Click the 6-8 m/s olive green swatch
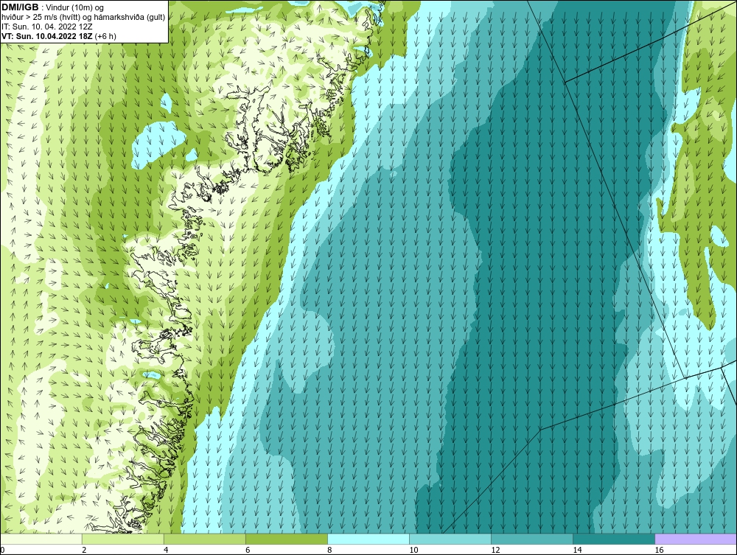 point(287,539)
